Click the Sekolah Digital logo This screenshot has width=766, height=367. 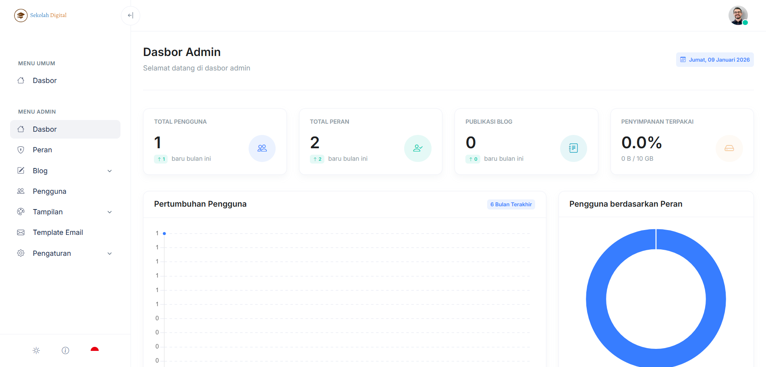tap(40, 15)
